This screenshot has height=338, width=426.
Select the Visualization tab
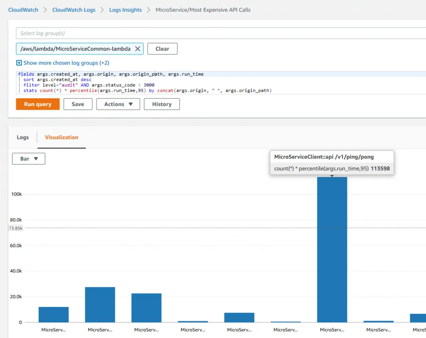[62, 137]
